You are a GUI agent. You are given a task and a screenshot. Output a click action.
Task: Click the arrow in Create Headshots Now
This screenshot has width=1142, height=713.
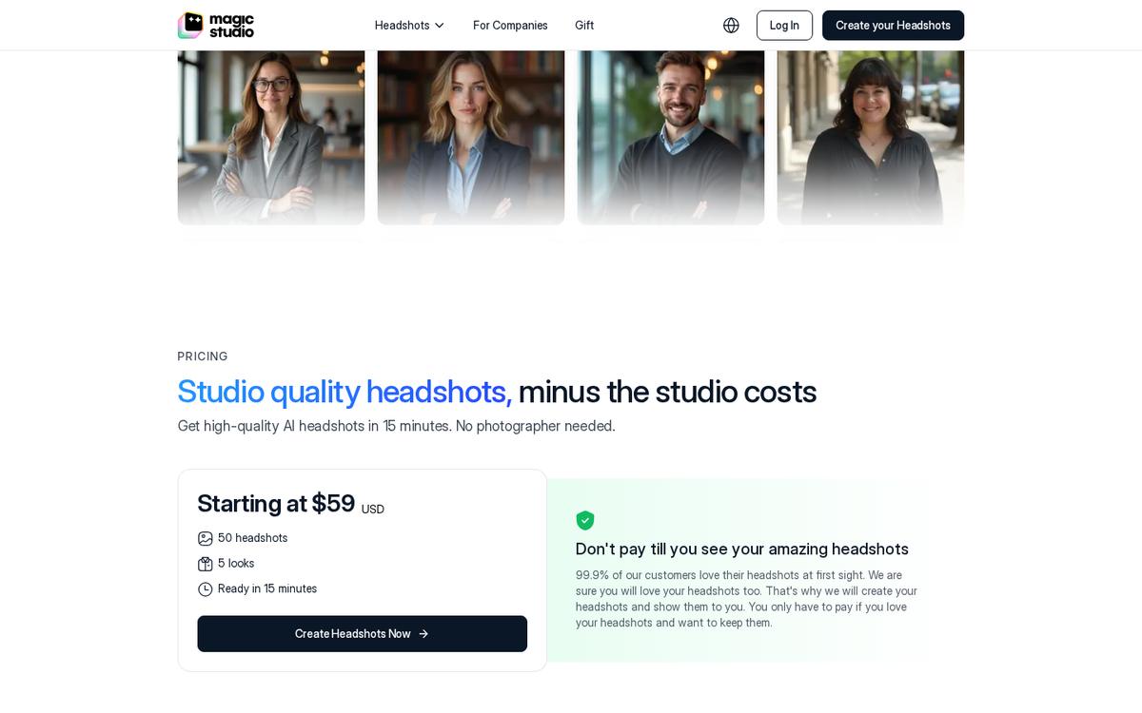pos(423,634)
